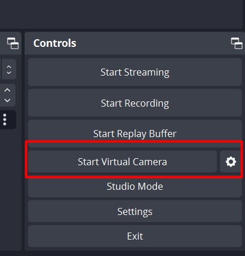Start the Virtual Camera
This screenshot has height=256, width=245.
[x=122, y=162]
